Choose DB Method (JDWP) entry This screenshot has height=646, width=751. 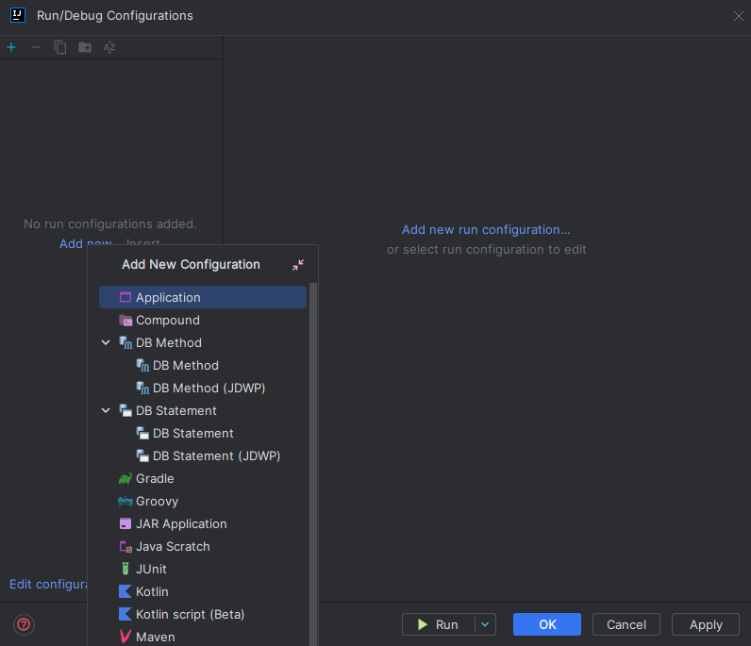click(x=203, y=388)
